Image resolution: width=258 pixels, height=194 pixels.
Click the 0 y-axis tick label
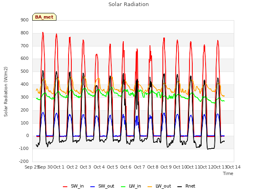27,136
